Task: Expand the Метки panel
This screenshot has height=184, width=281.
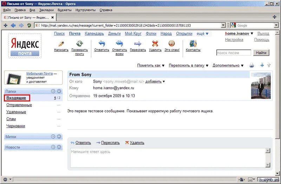Action: [59, 137]
